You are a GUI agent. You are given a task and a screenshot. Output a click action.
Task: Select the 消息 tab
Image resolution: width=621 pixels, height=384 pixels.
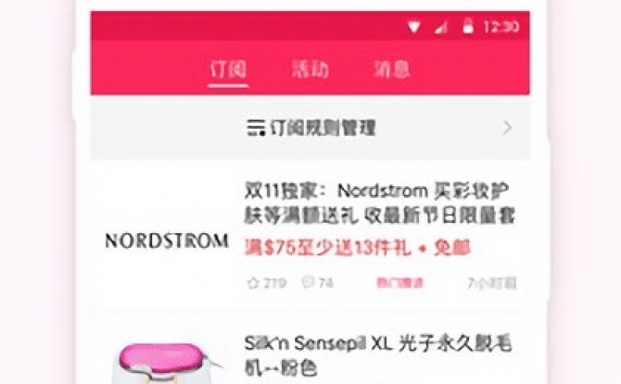tap(392, 69)
